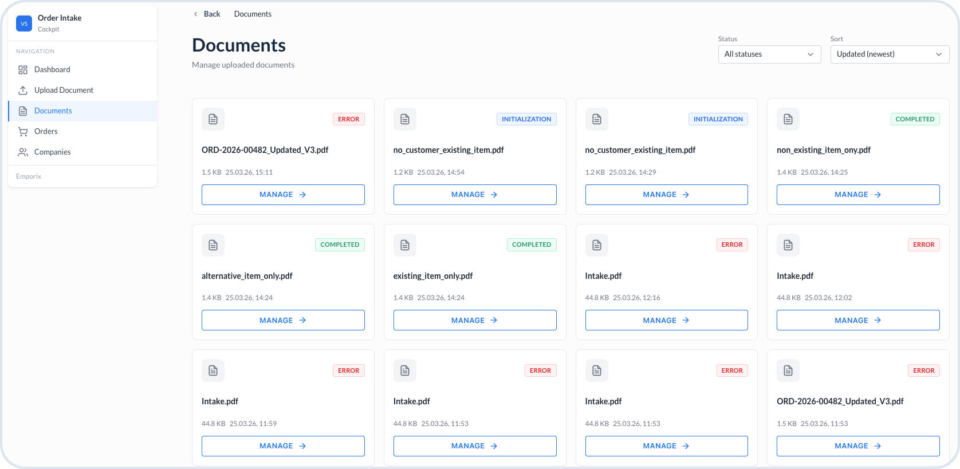Open Companies navigation item

coord(83,152)
